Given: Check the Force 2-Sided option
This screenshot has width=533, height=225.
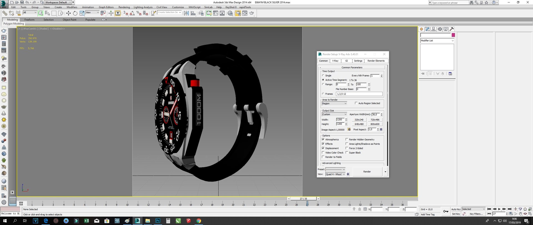Looking at the screenshot, I should tap(347, 148).
